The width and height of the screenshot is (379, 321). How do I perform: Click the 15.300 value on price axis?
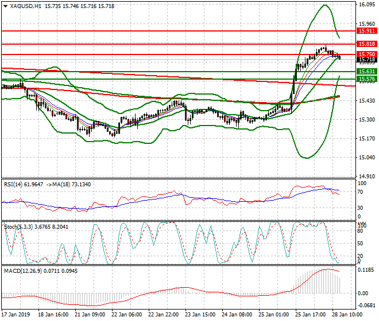(366, 120)
